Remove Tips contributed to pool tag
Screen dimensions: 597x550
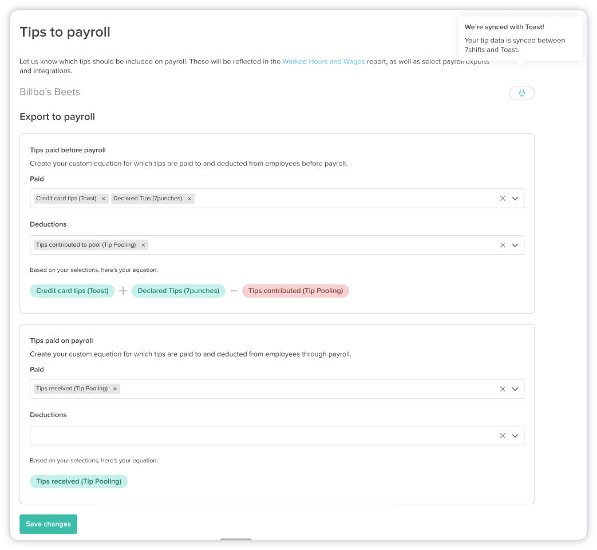pyautogui.click(x=143, y=245)
